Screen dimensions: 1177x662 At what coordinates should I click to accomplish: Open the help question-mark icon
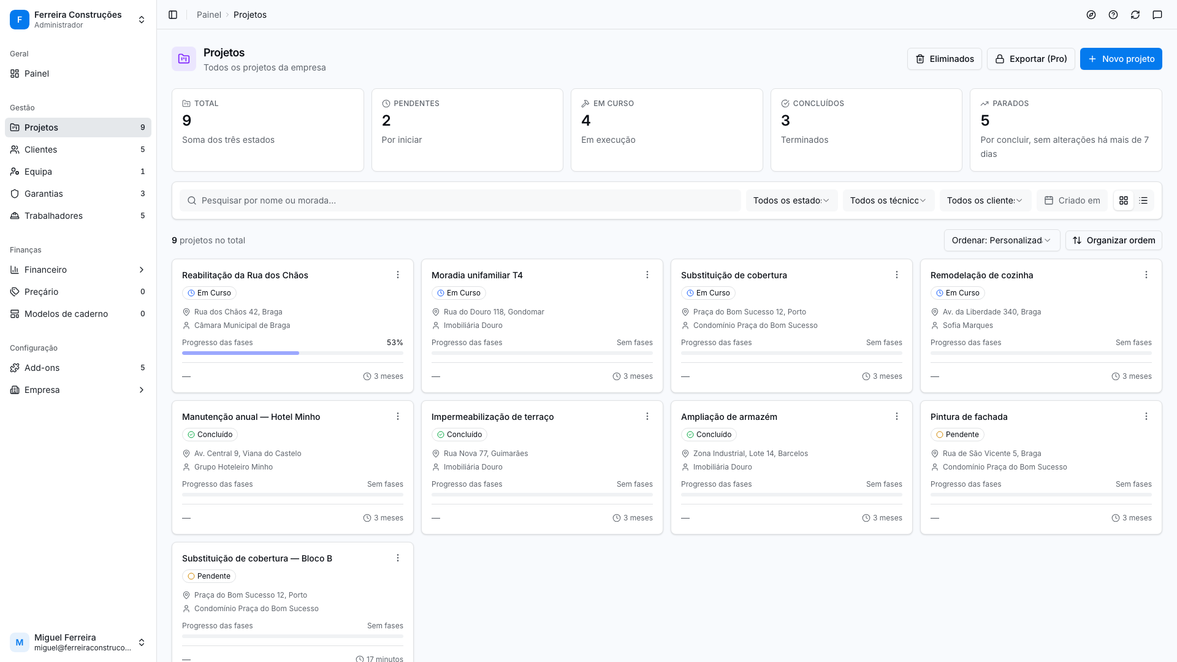[1113, 15]
